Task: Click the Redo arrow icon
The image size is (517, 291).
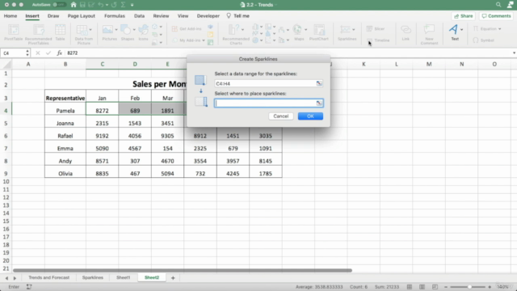Action: (x=114, y=5)
